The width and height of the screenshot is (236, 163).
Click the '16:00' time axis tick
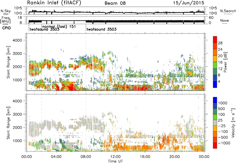coord(145,157)
